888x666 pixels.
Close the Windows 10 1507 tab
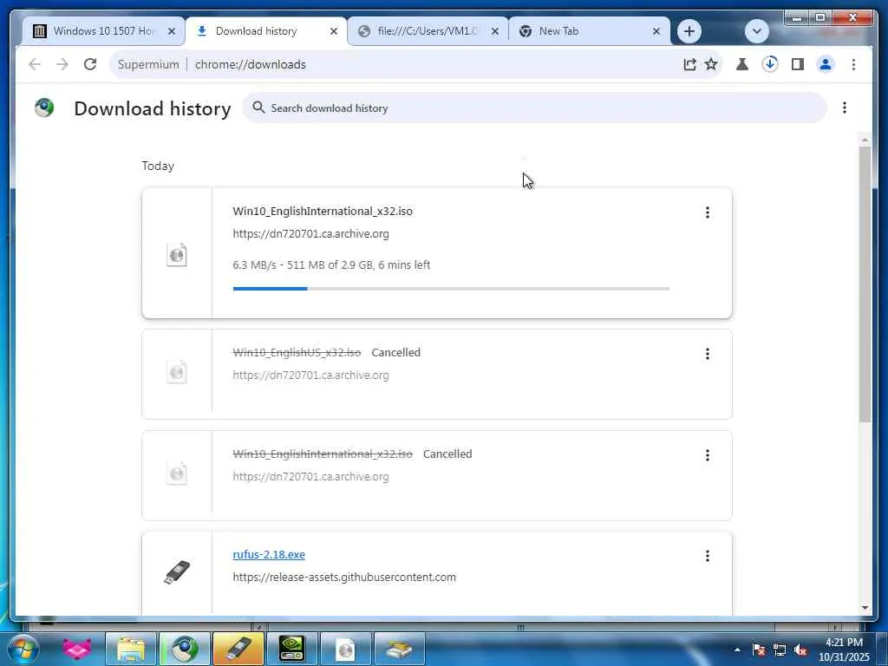pyautogui.click(x=172, y=32)
